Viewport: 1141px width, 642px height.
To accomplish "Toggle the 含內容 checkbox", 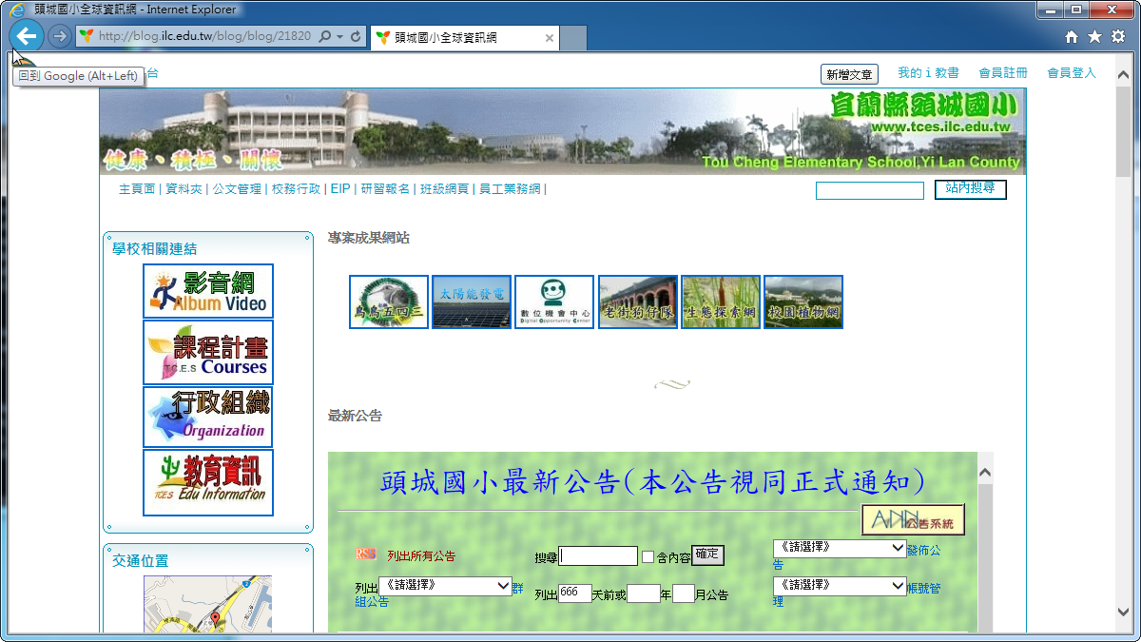I will 648,557.
